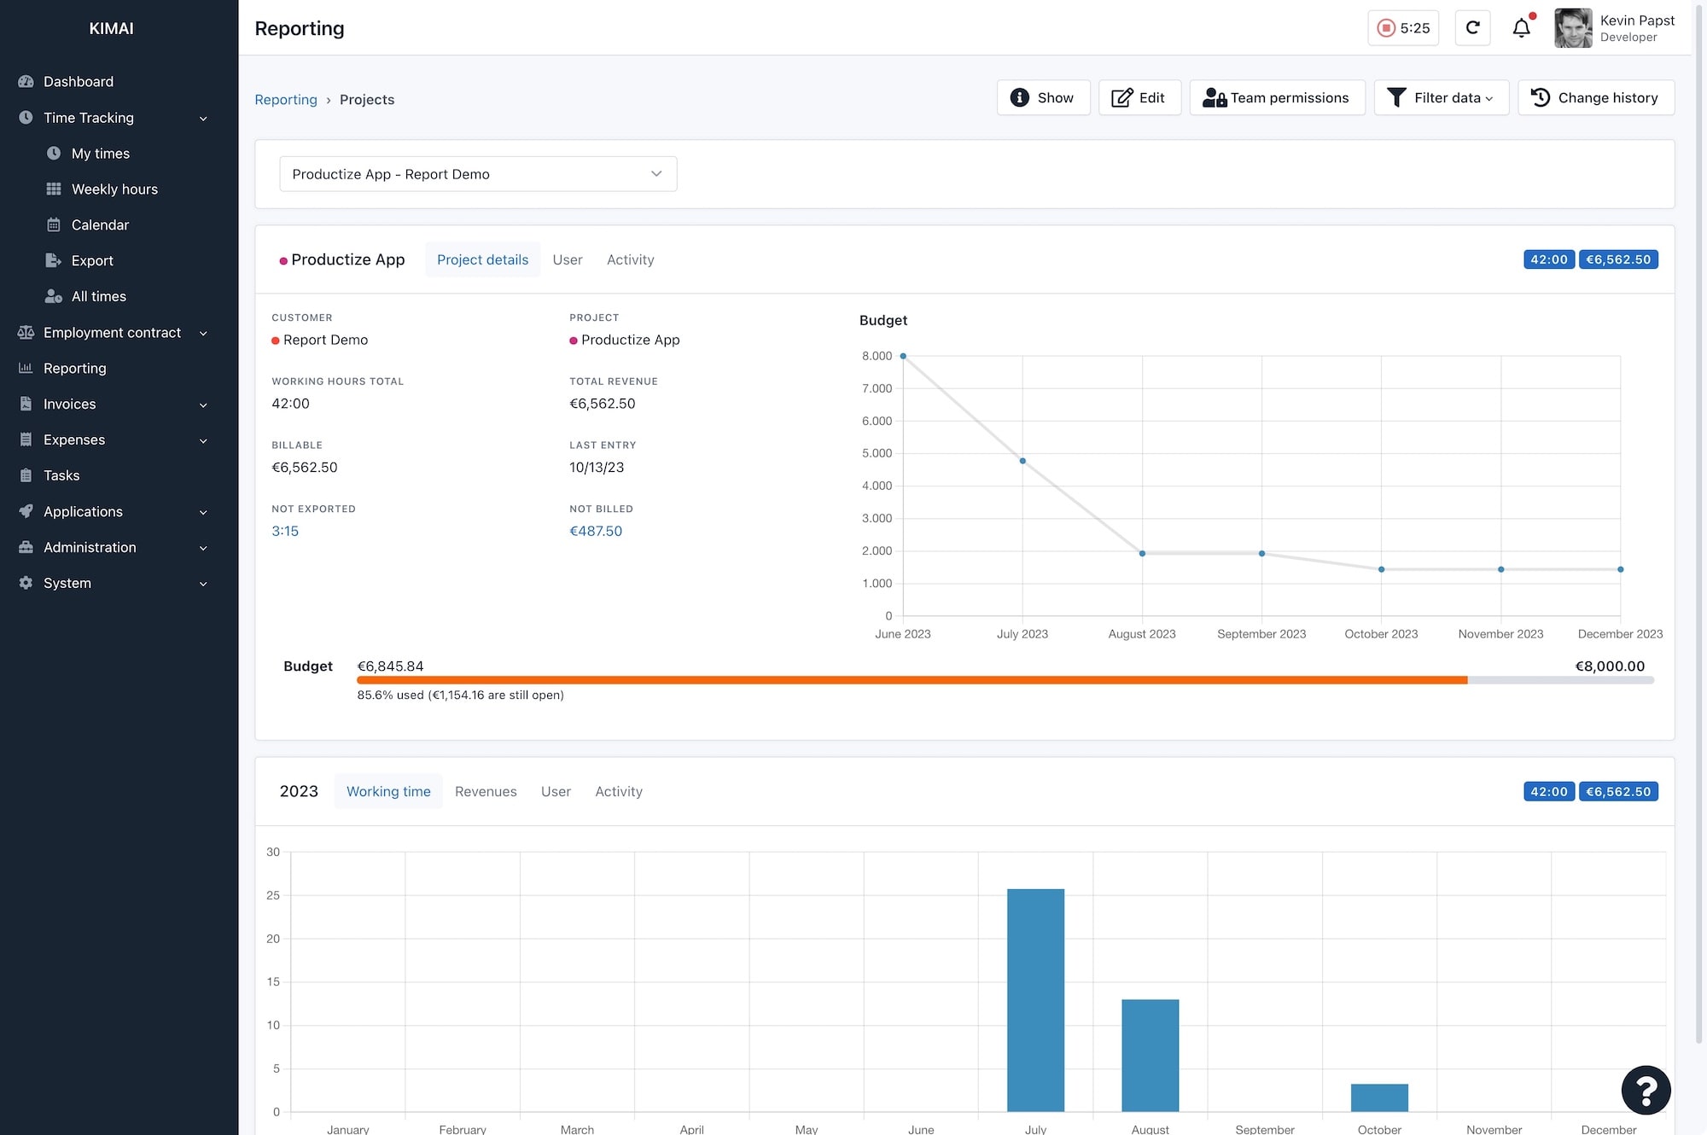Click the Show button in toolbar
The image size is (1707, 1135).
coord(1042,96)
